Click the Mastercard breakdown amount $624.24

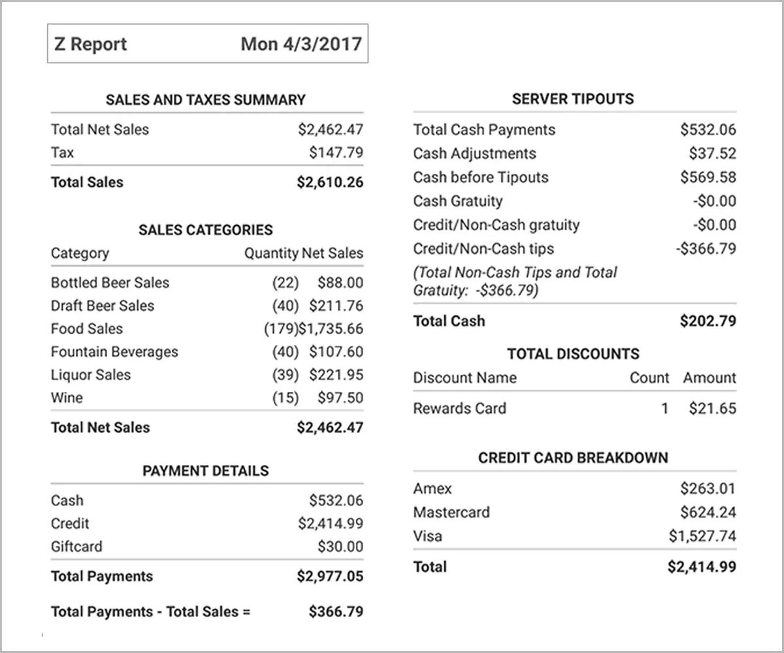709,512
